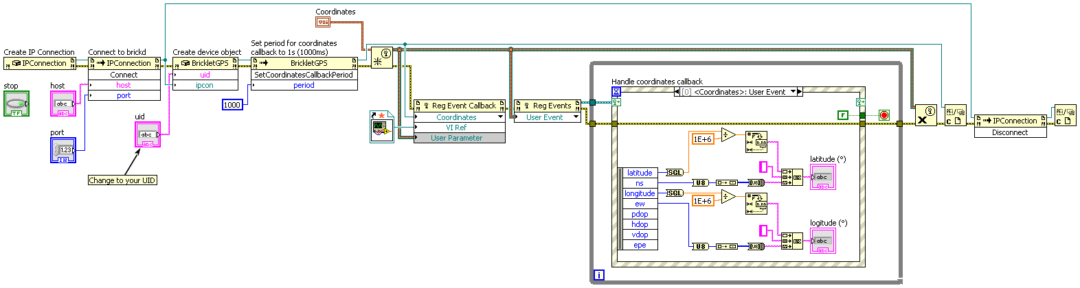
Task: Select the Destroy User Event node
Action: (925, 115)
